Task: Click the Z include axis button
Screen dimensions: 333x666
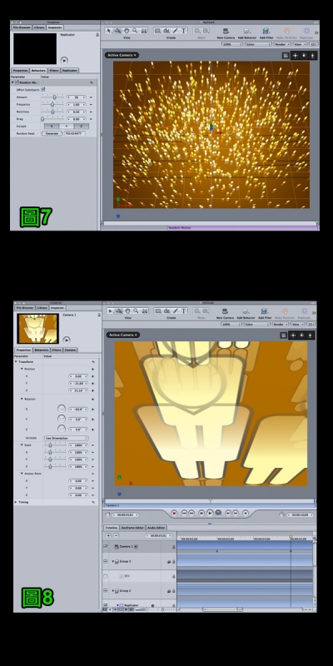Action: pyautogui.click(x=81, y=127)
